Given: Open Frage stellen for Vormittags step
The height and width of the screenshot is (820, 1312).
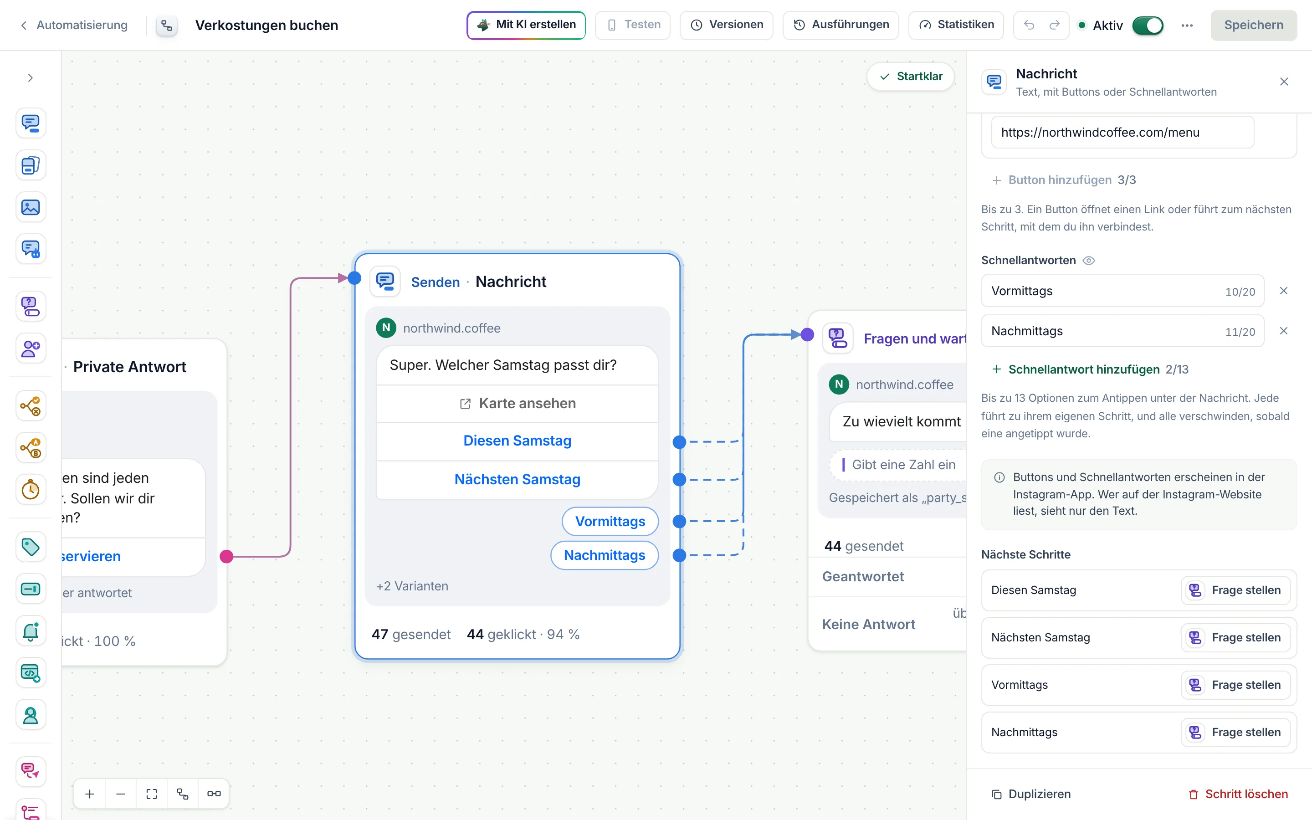Looking at the screenshot, I should click(1235, 685).
